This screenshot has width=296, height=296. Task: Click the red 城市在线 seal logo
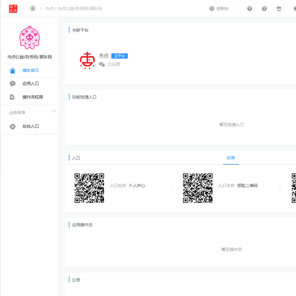[x=13, y=9]
